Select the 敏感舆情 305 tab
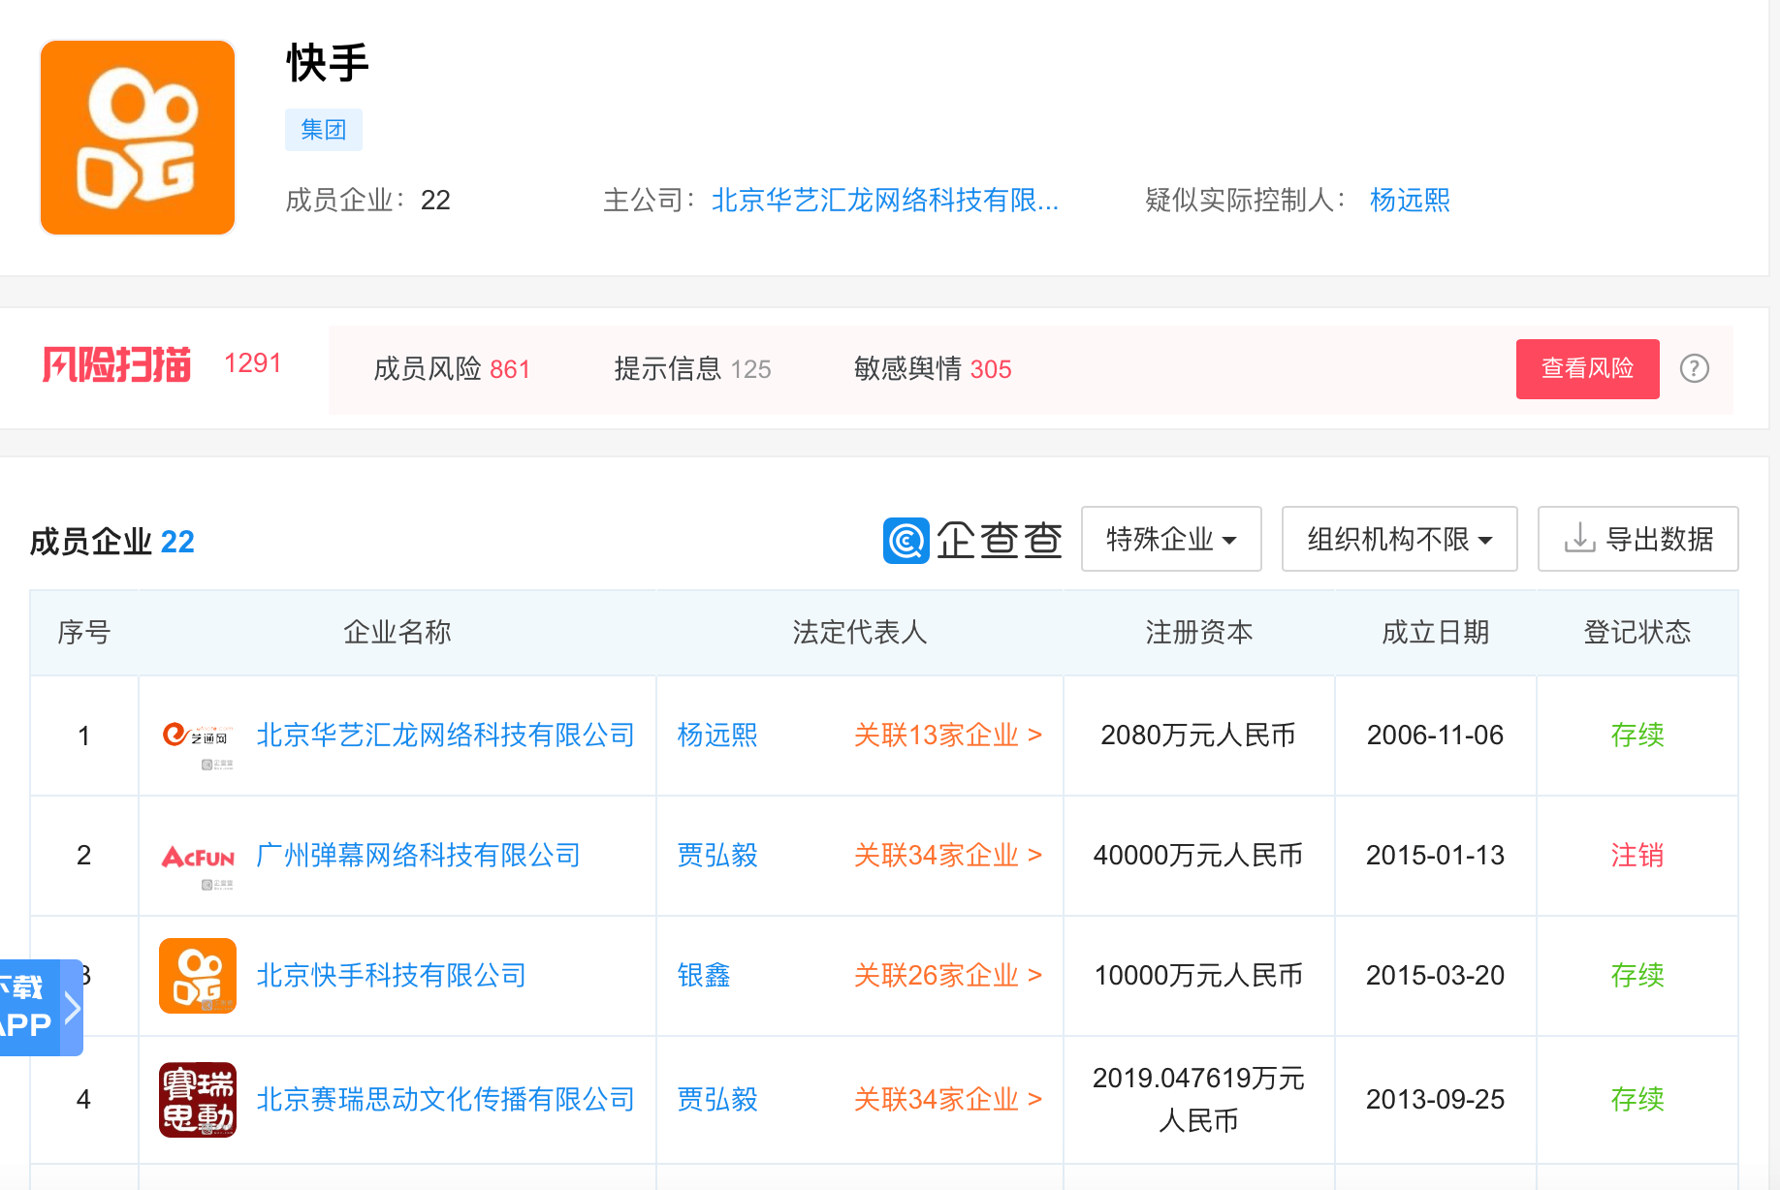The height and width of the screenshot is (1190, 1780). 933,369
